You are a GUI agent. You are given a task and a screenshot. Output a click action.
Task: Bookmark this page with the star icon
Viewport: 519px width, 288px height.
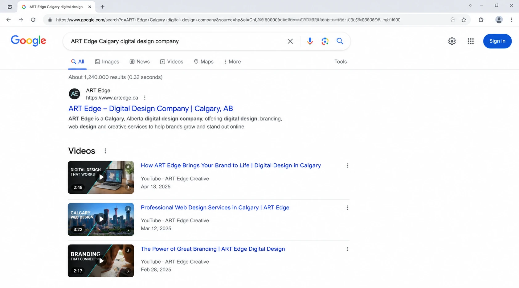(x=464, y=20)
